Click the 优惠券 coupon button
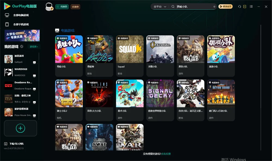This screenshot has height=161, width=272. pyautogui.click(x=75, y=7)
